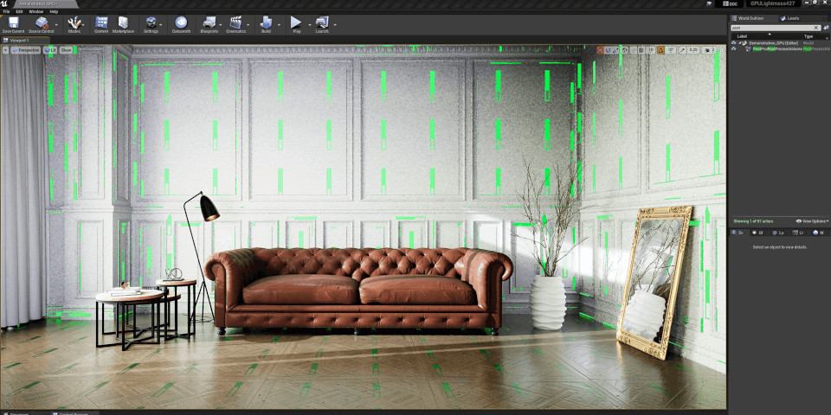Toggle visibility eye for Demonstration_GPU world
The width and height of the screenshot is (831, 415).
733,42
